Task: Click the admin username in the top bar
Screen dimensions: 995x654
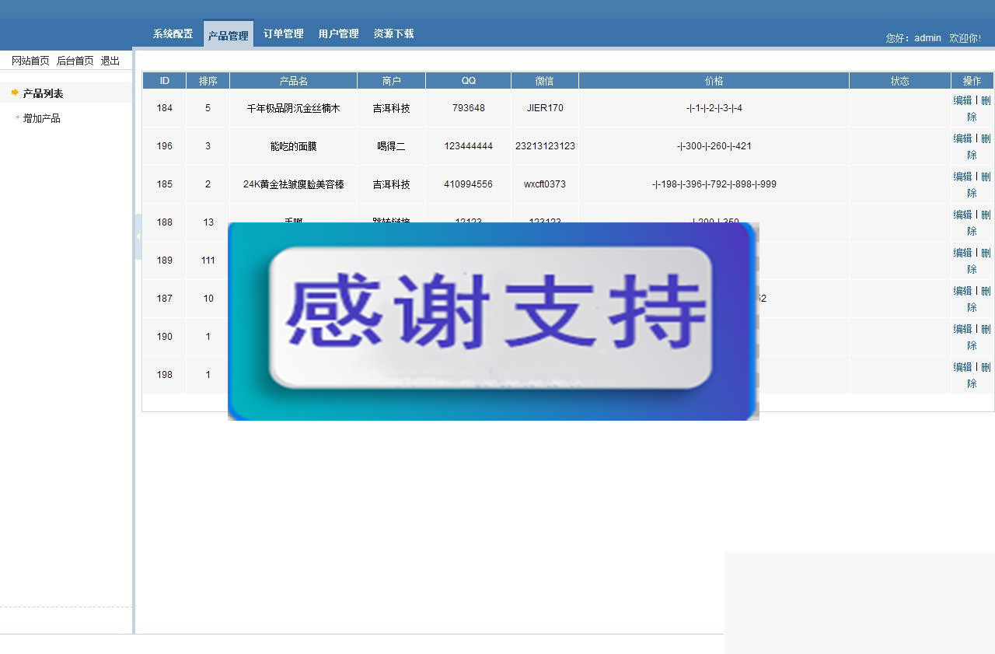Action: pos(927,37)
